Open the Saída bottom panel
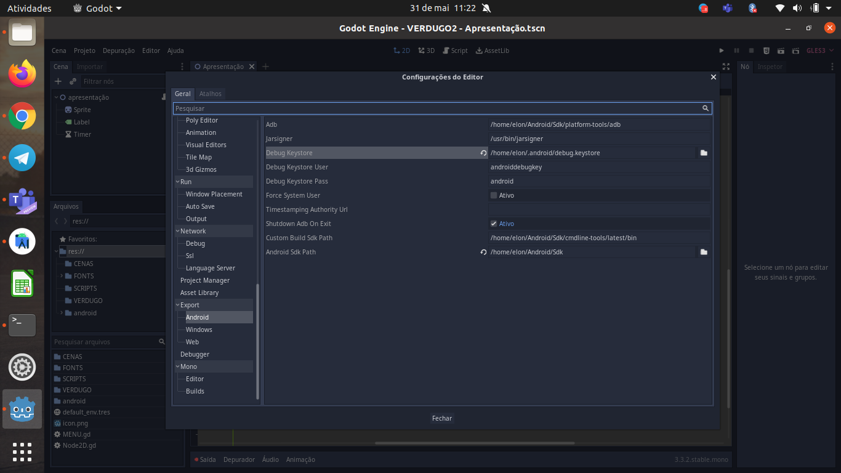 (205, 459)
